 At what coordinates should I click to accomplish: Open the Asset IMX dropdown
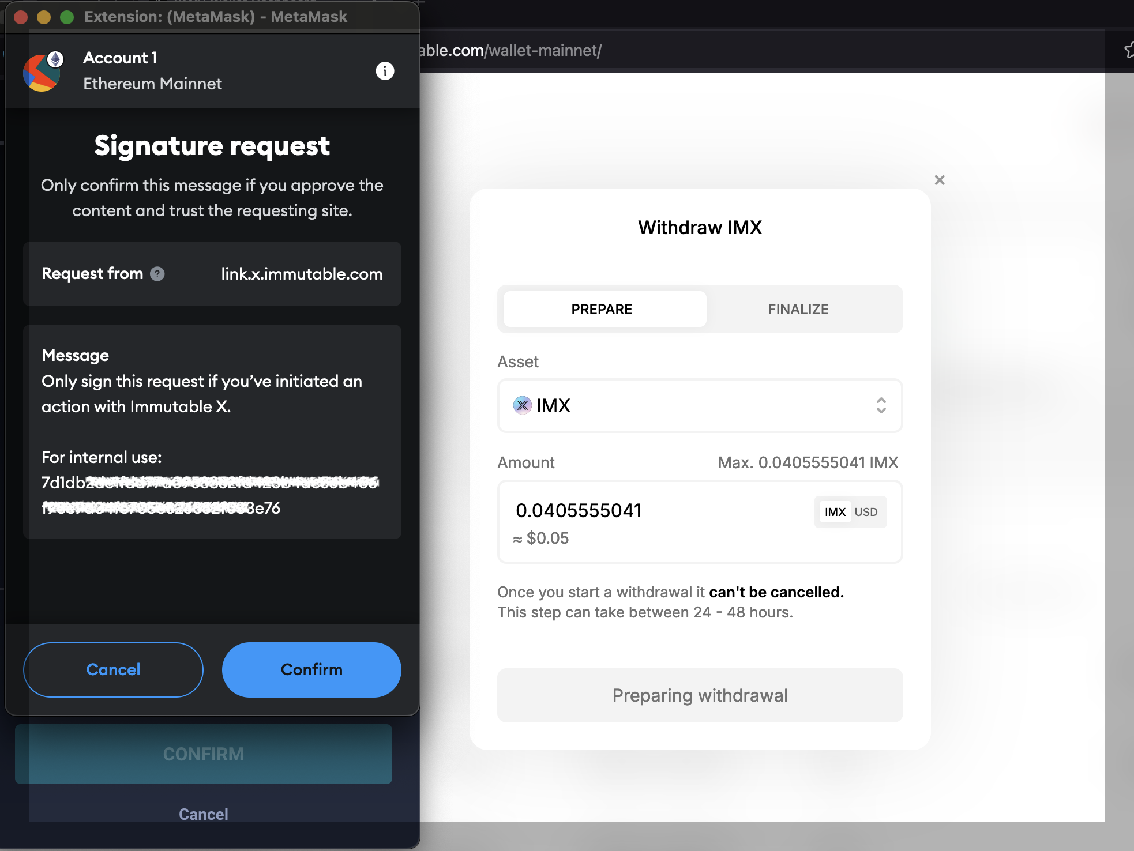[699, 405]
